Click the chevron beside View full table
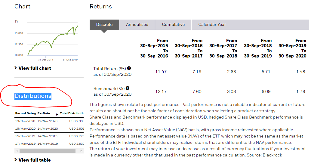Image resolution: width=311 pixels, height=164 pixels. 16,160
